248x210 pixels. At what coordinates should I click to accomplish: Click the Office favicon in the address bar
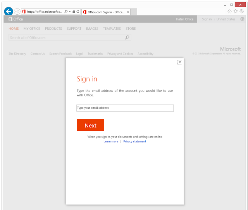coord(24,12)
